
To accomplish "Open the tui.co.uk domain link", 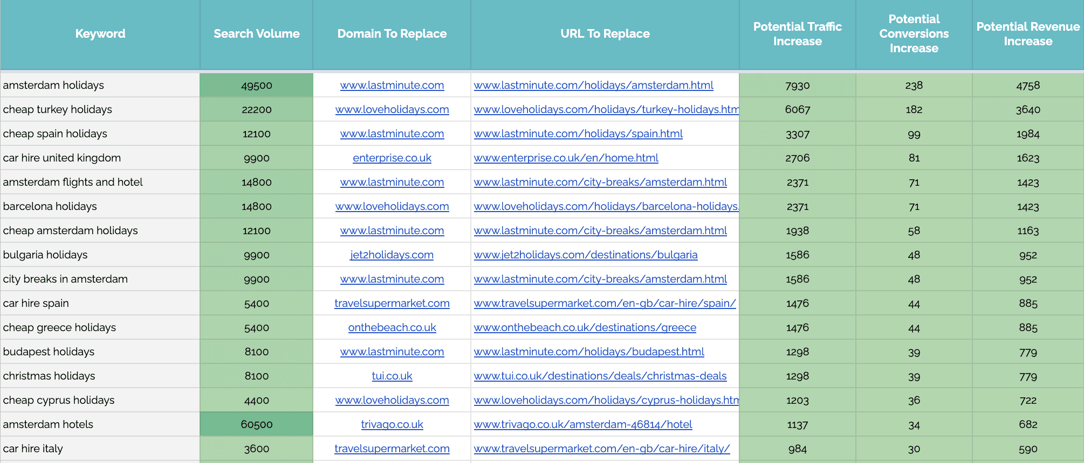I will [392, 376].
